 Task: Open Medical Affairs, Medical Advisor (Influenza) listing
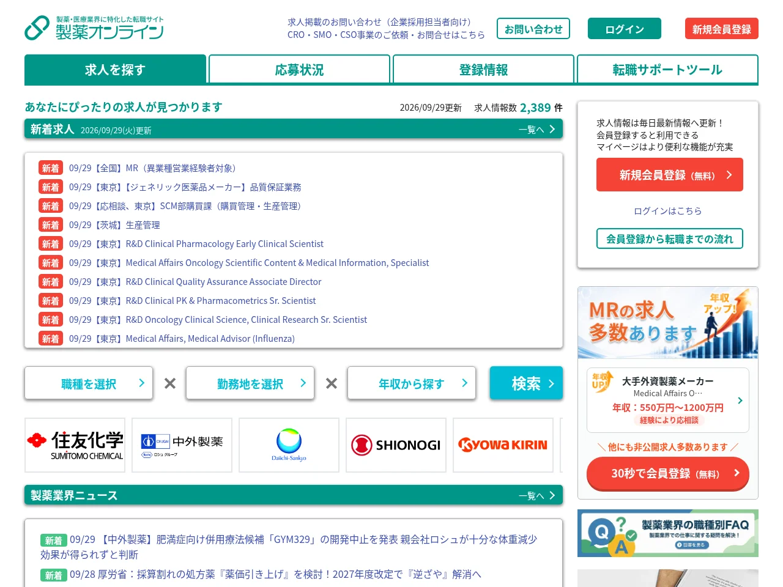point(182,339)
